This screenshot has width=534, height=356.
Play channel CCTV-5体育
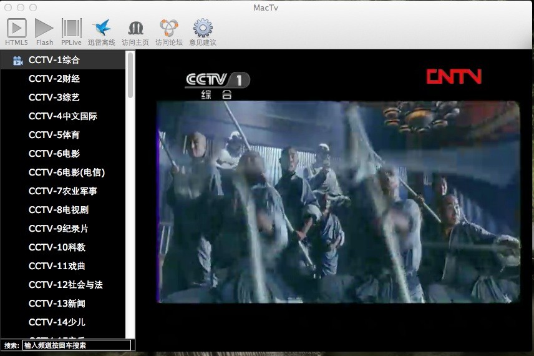54,135
